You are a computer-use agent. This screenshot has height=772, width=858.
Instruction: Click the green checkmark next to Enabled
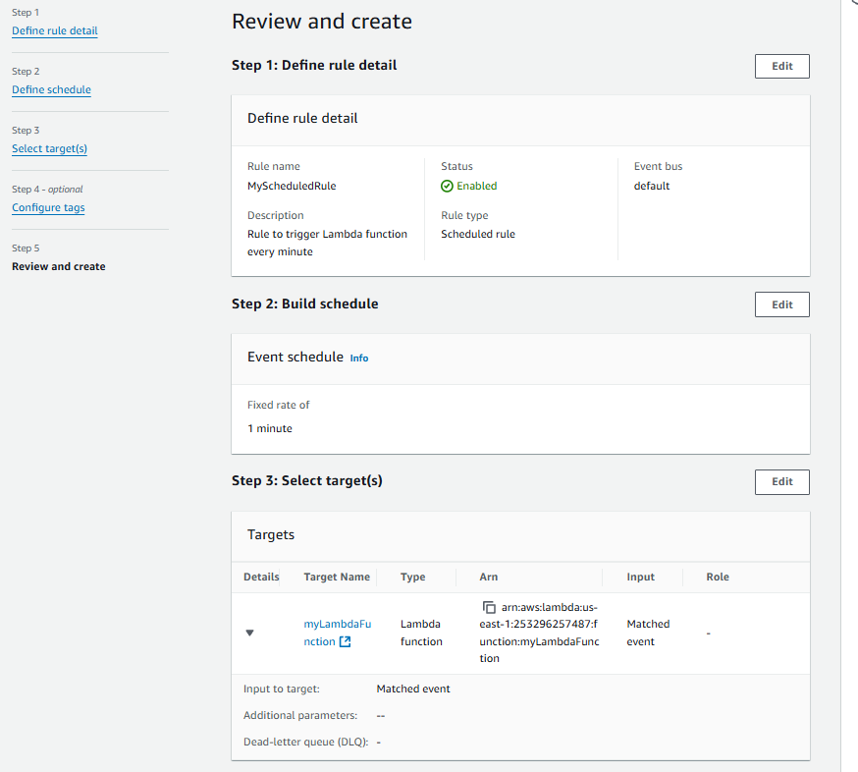tap(449, 185)
